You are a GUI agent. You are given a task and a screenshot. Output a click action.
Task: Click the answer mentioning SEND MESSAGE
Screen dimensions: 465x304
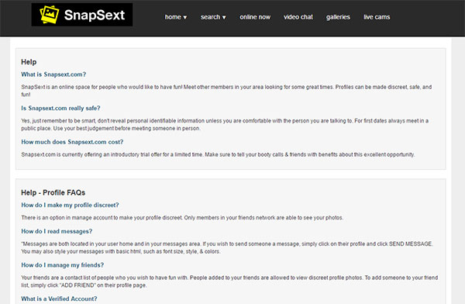pos(227,247)
